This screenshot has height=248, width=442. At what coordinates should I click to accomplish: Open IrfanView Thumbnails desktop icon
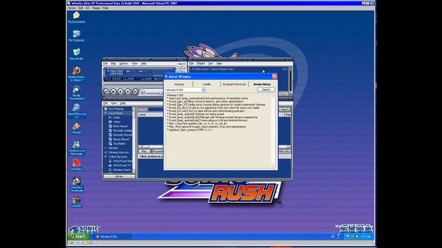[x=76, y=185]
